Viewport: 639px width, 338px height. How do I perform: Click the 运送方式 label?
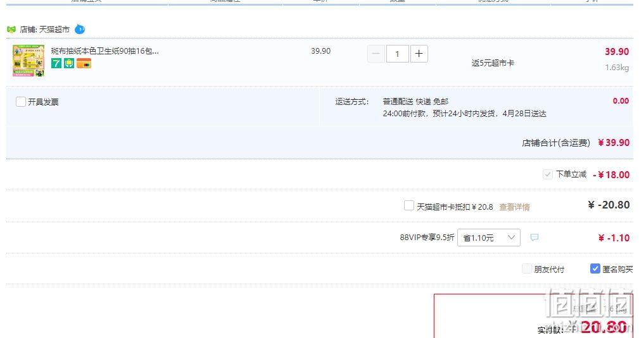tap(352, 102)
